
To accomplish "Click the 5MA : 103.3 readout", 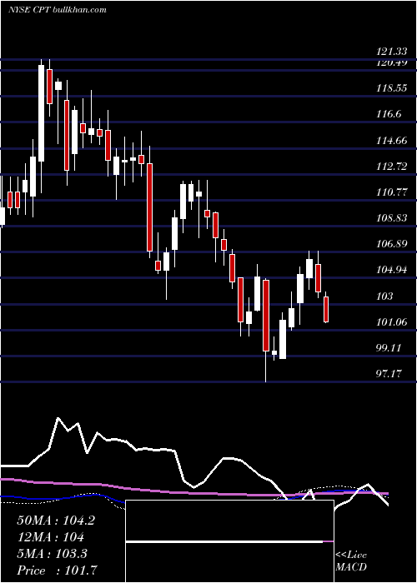I will tap(52, 554).
